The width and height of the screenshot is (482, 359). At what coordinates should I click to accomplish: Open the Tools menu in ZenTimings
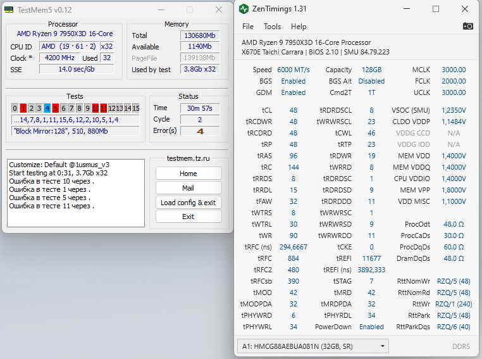272,27
